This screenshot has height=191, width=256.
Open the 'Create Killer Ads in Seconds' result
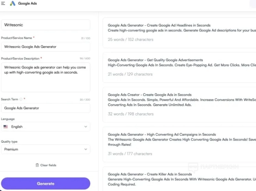pos(179,179)
